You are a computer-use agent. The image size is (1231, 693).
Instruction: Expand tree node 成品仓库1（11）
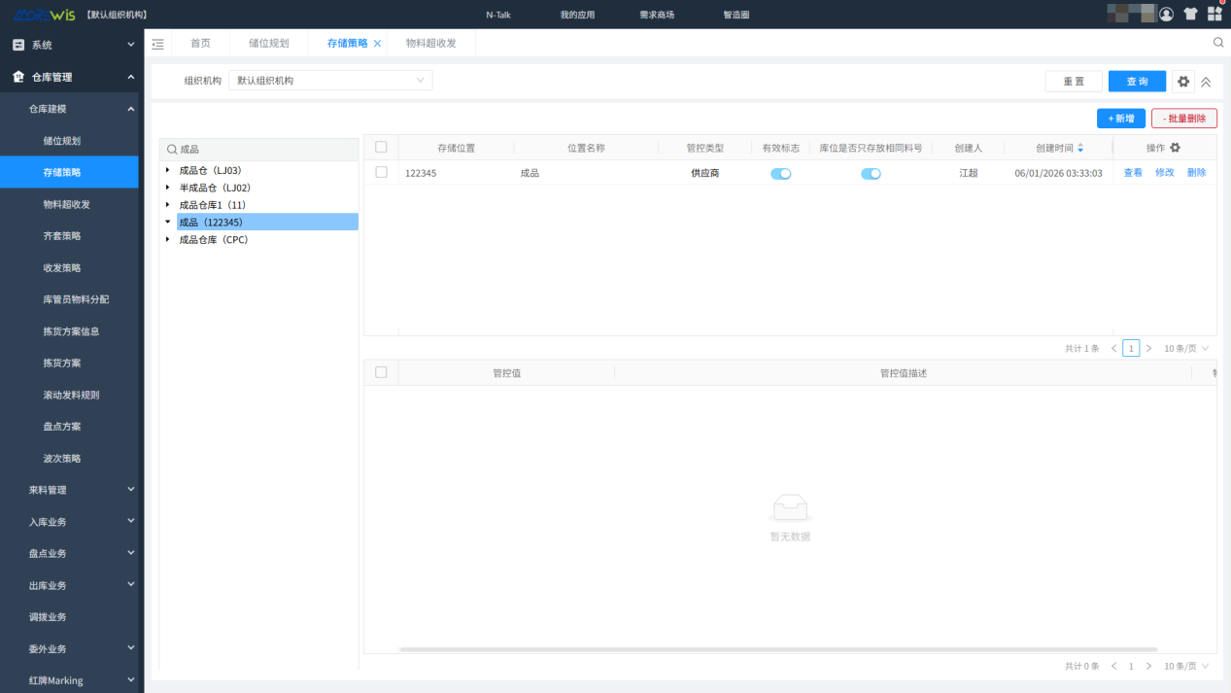(168, 205)
